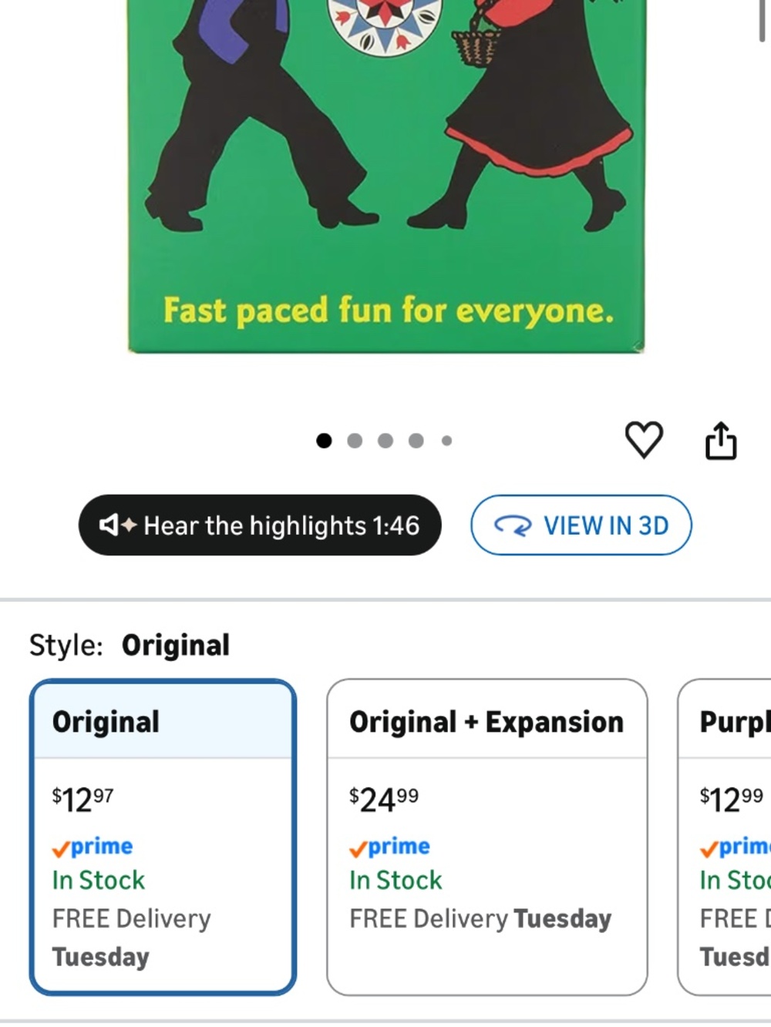Jump to second image dot
This screenshot has height=1027, width=771.
point(355,441)
